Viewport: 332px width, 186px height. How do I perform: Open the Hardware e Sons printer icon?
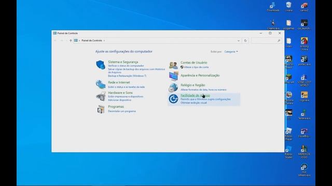[x=101, y=96]
